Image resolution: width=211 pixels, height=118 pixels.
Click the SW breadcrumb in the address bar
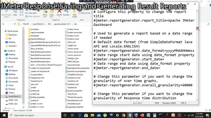coord(49,24)
